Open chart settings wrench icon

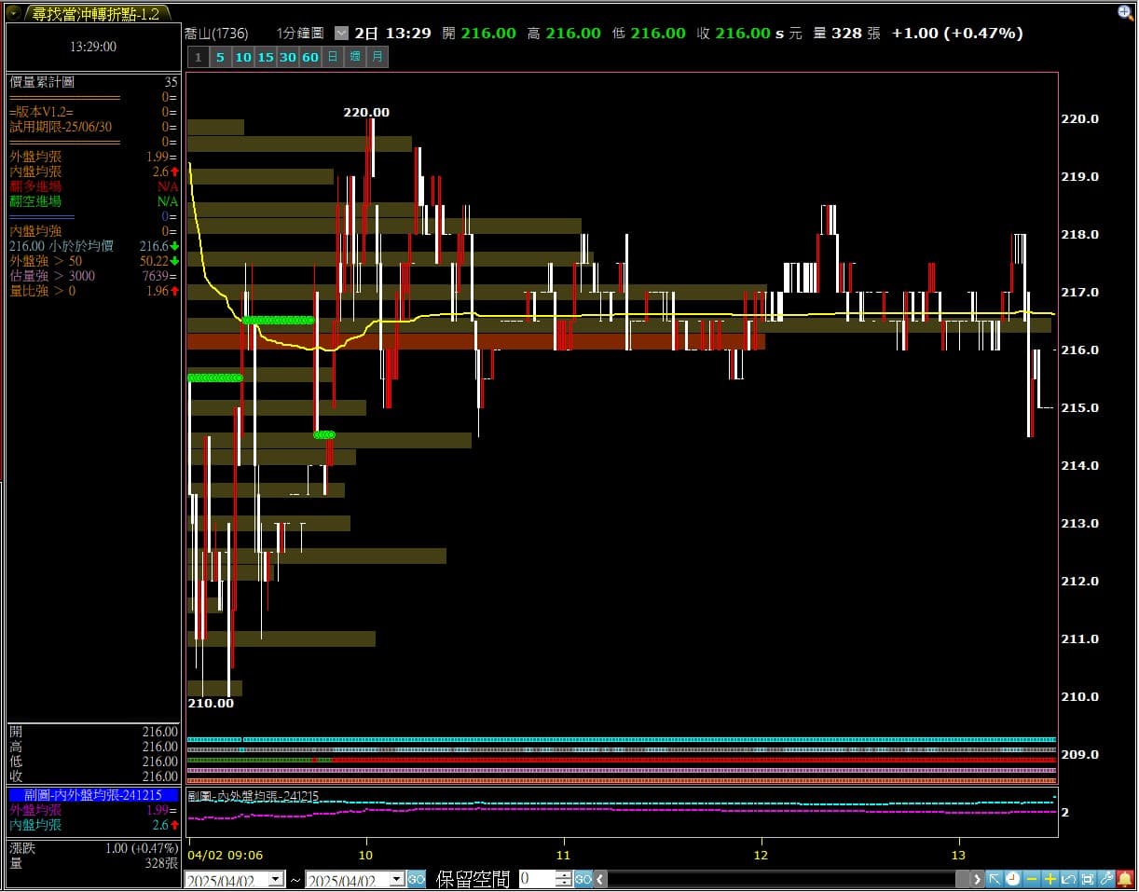click(1106, 879)
